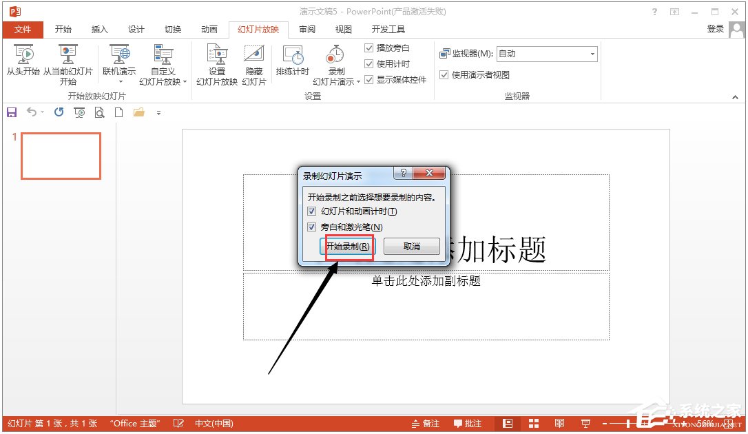Toggle Play Narrations (播放旁白) checkbox

coord(368,48)
